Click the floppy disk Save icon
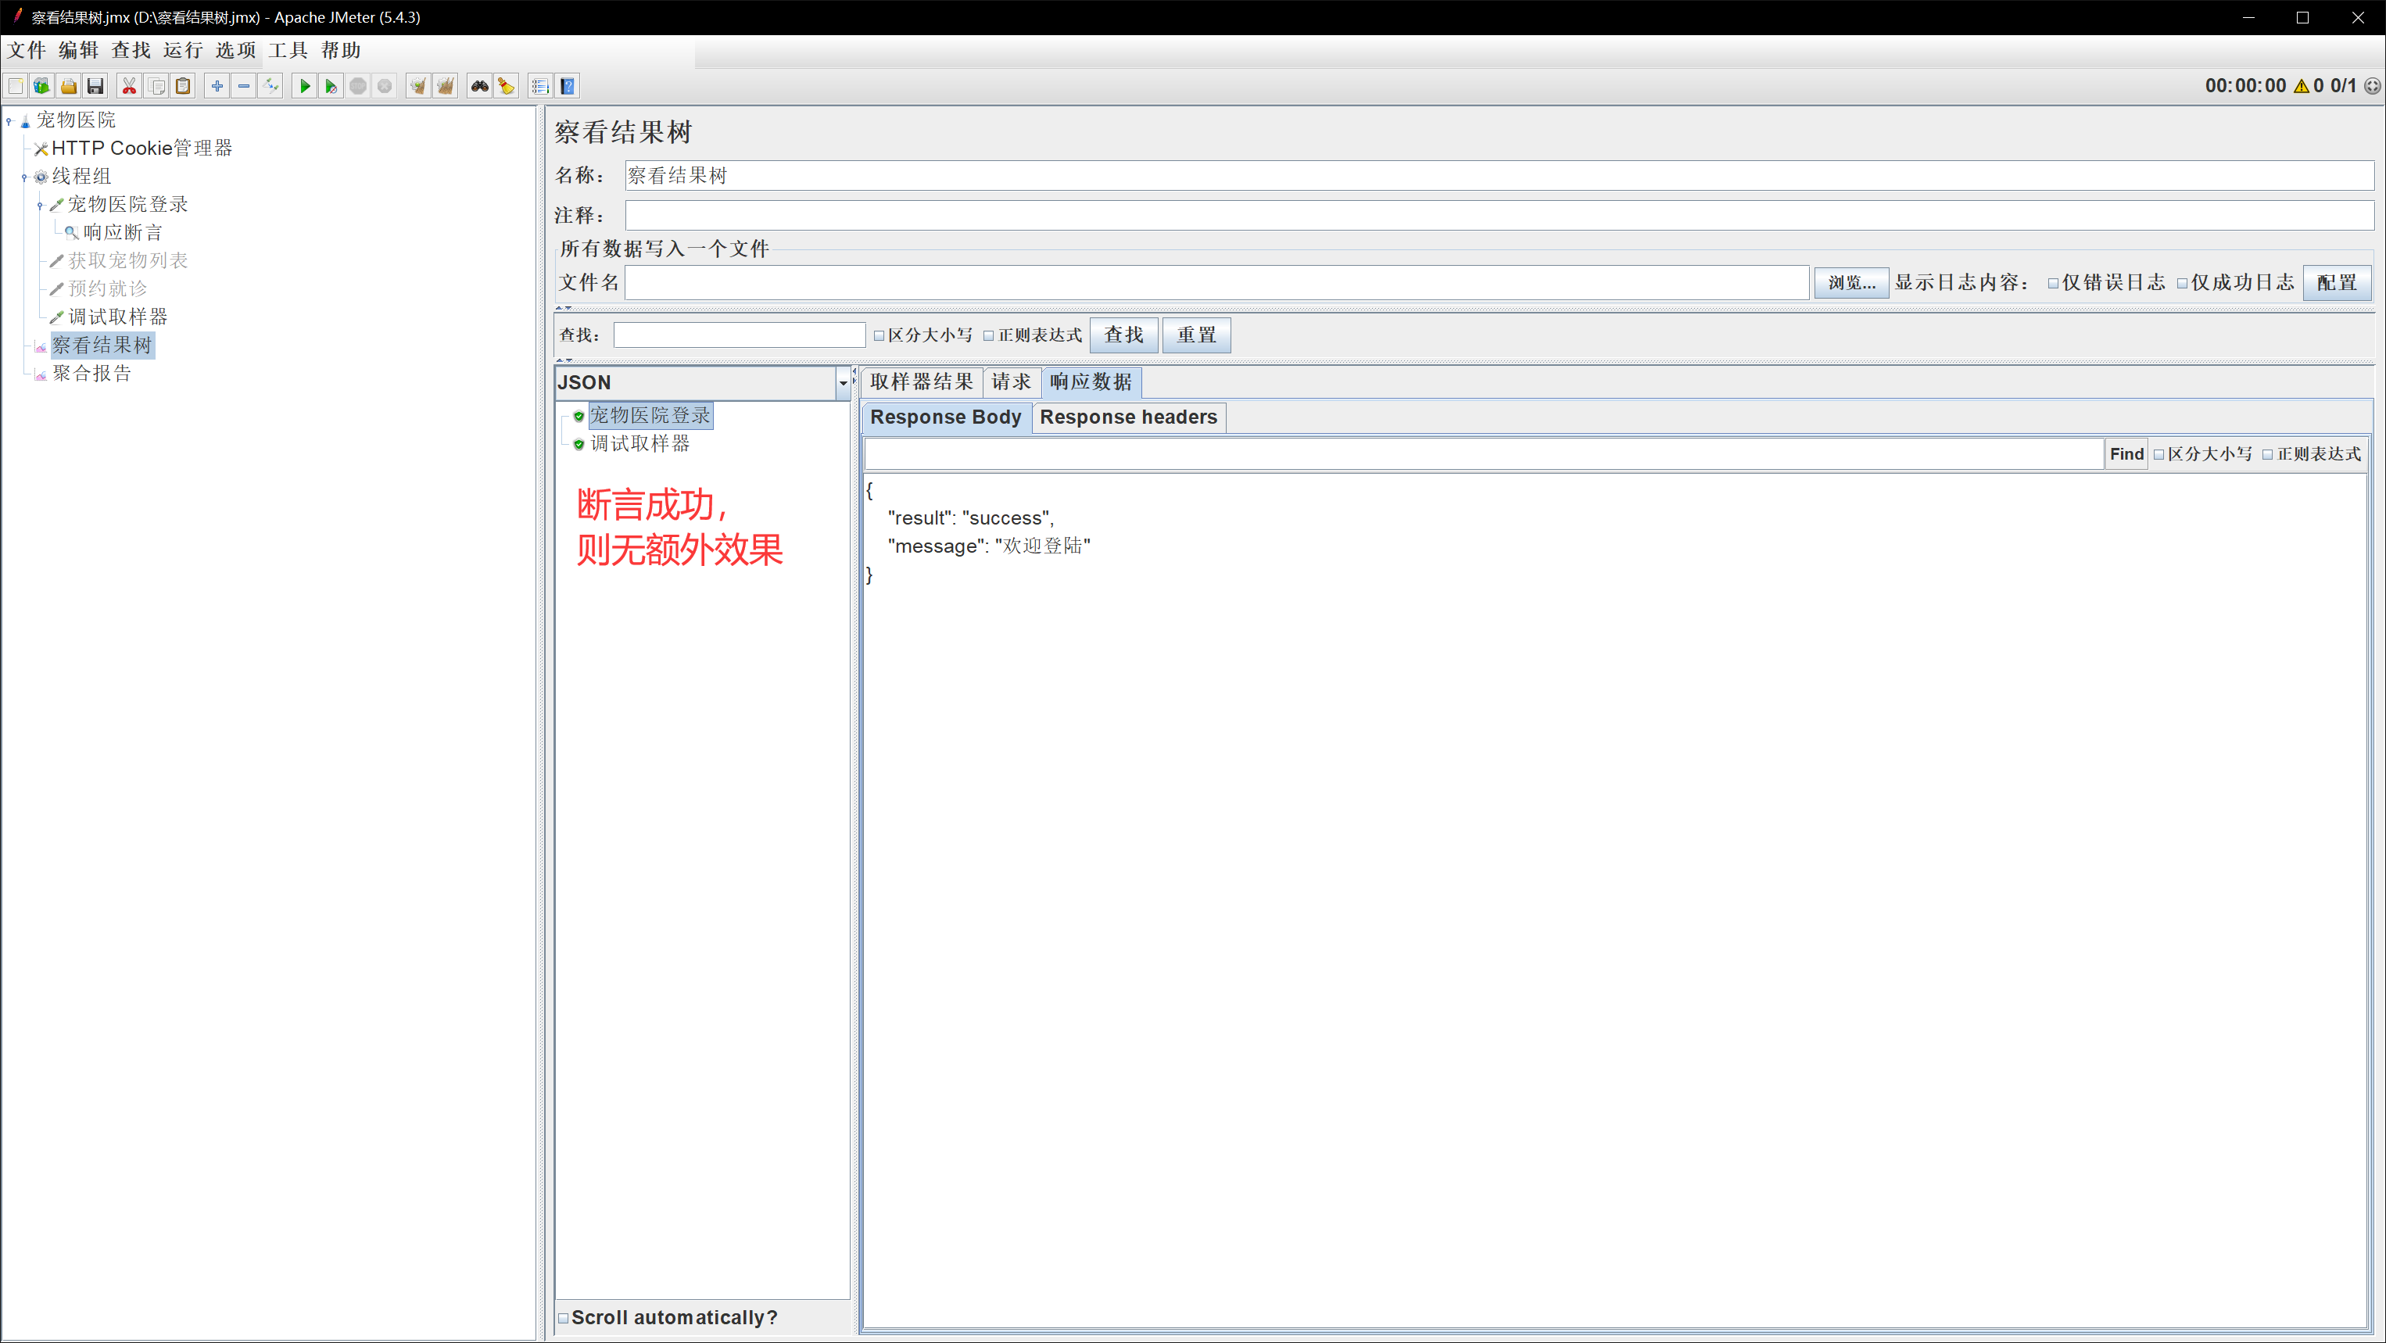Image resolution: width=2386 pixels, height=1343 pixels. (95, 86)
